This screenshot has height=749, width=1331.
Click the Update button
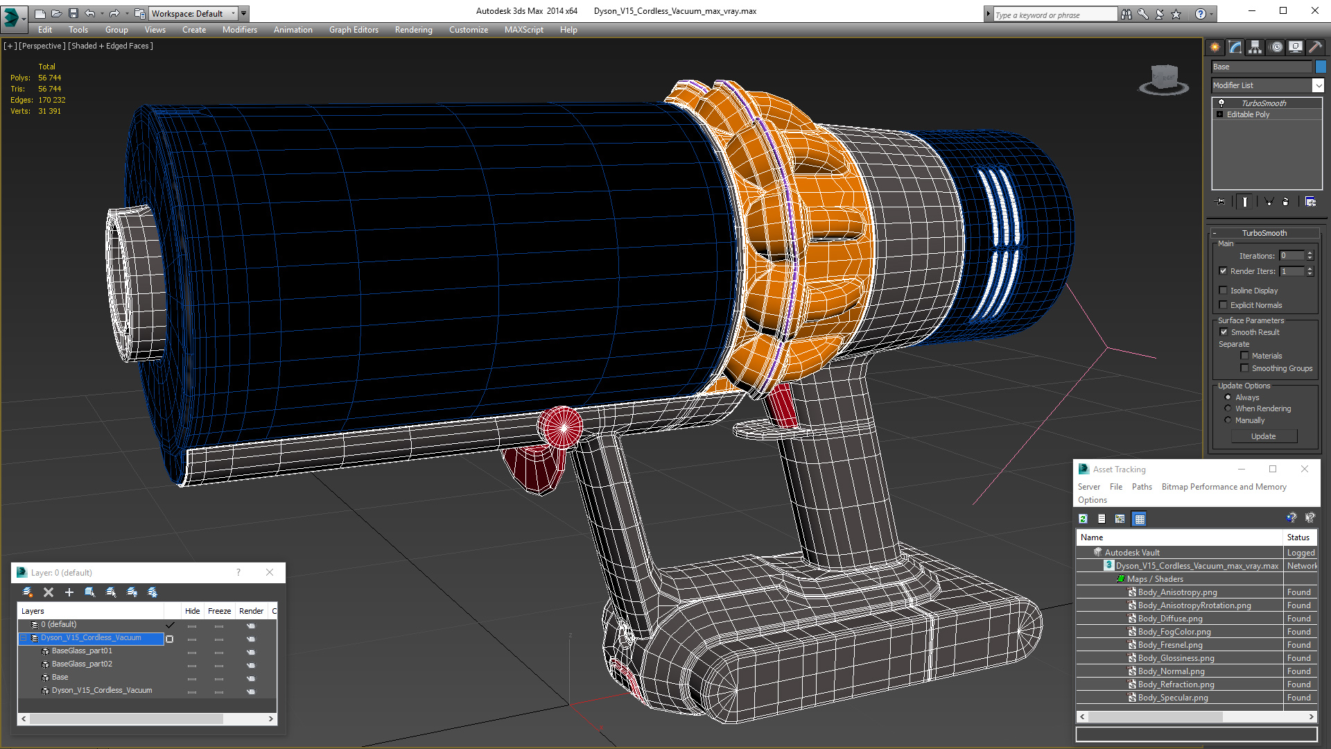pos(1264,436)
